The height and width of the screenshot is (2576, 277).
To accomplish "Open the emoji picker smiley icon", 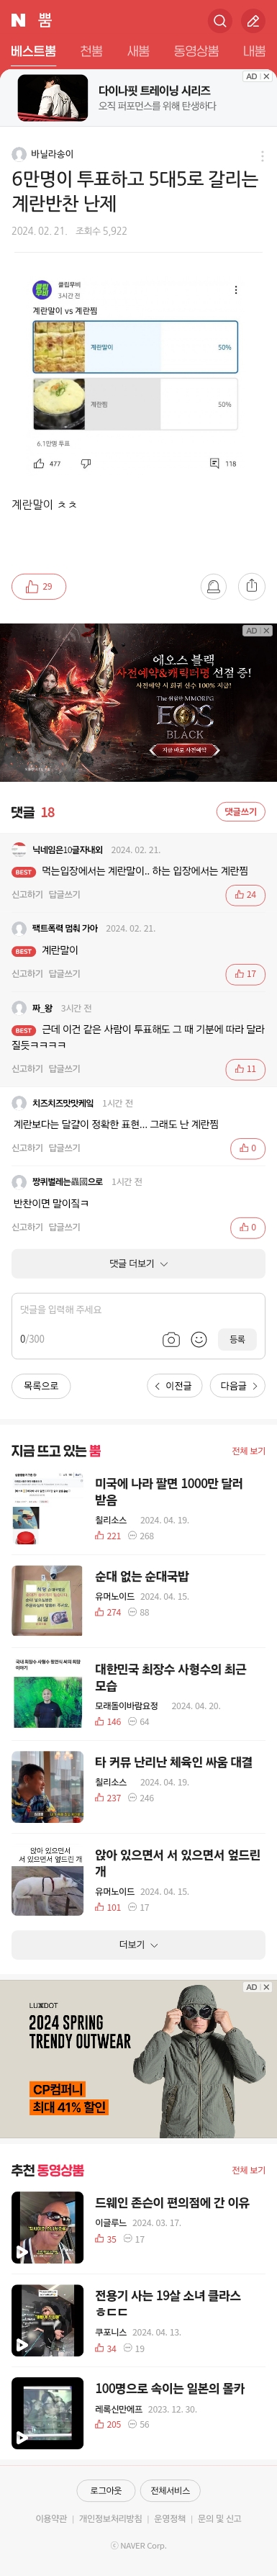I will [x=199, y=1339].
